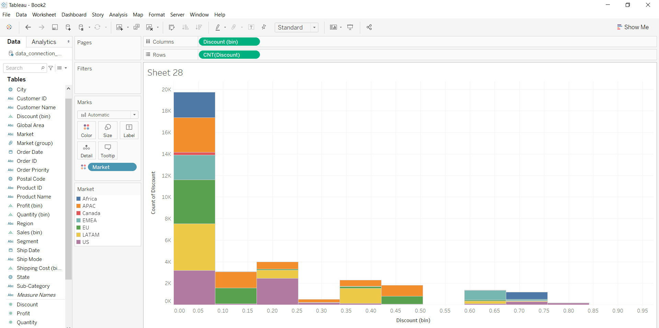Sort the view ascending
Image resolution: width=659 pixels, height=328 pixels.
click(185, 27)
